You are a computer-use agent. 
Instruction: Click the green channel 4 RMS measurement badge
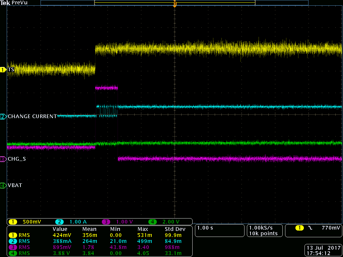pyautogui.click(x=13, y=253)
